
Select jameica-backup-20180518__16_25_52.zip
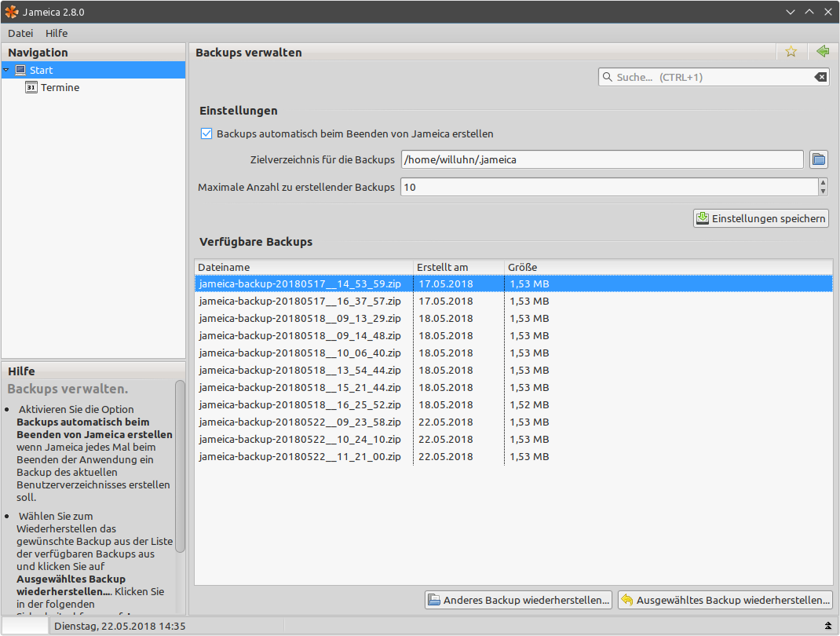point(513,404)
